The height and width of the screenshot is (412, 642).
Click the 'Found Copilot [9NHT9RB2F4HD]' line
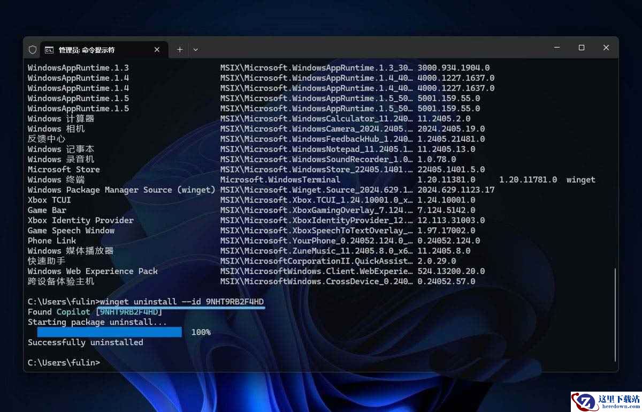coord(95,312)
